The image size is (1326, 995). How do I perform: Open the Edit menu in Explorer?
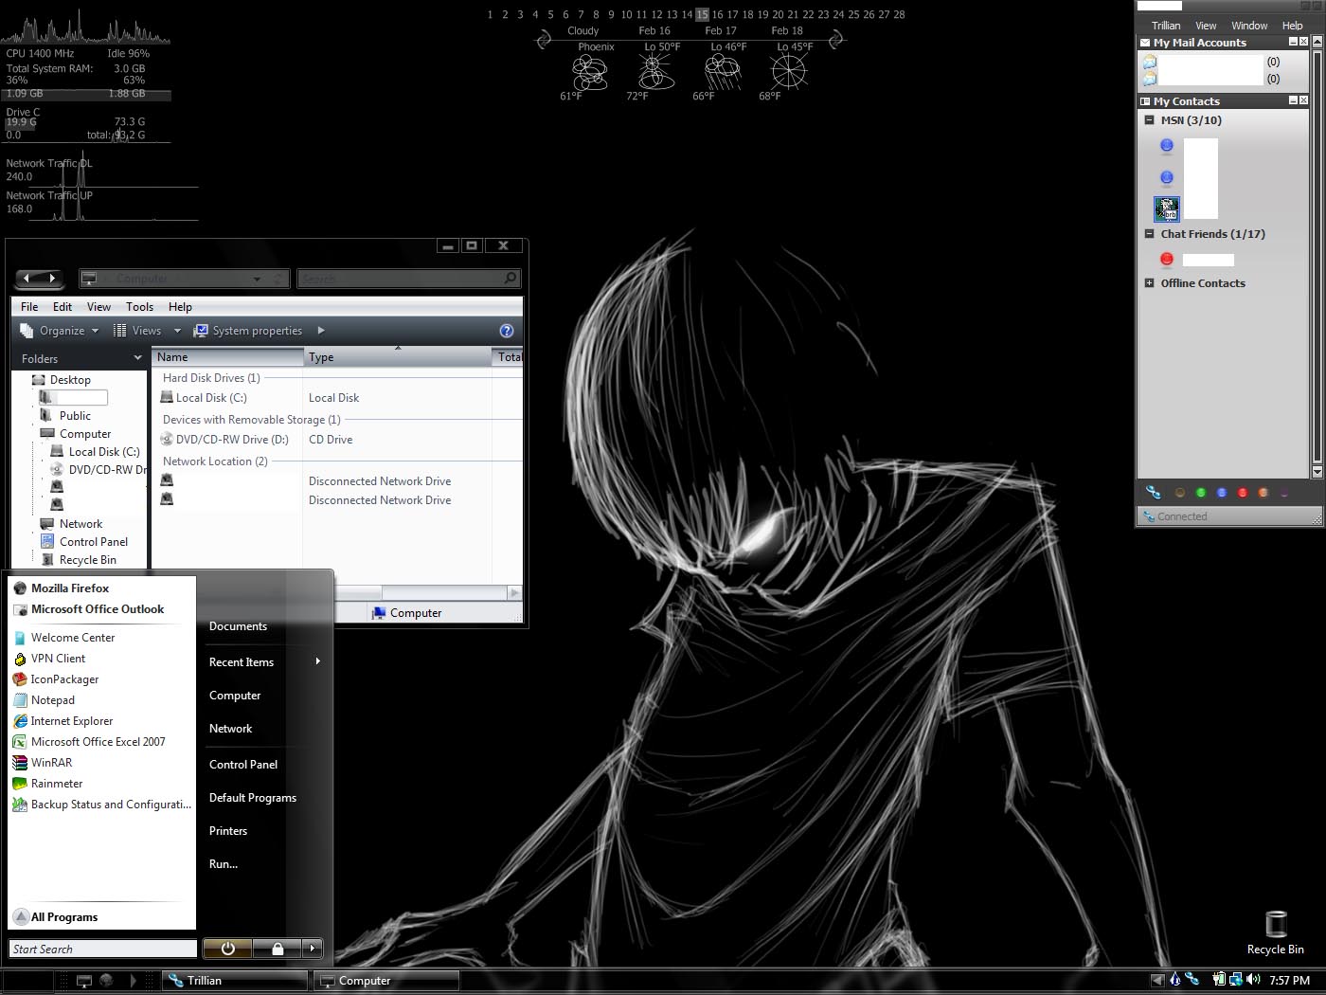[x=63, y=307]
